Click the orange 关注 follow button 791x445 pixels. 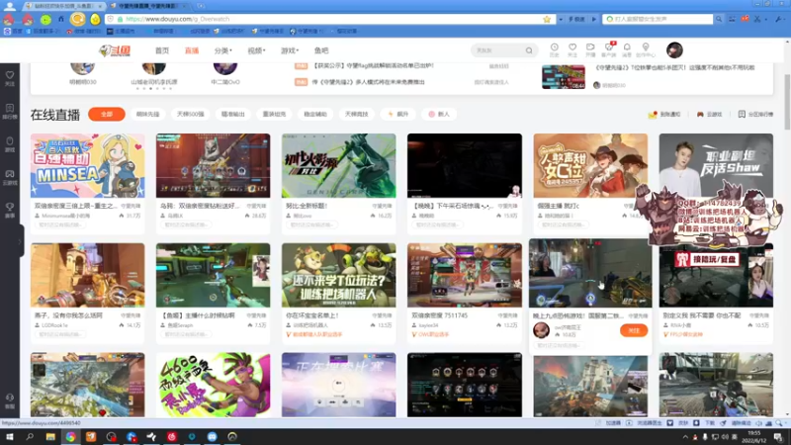pos(634,330)
